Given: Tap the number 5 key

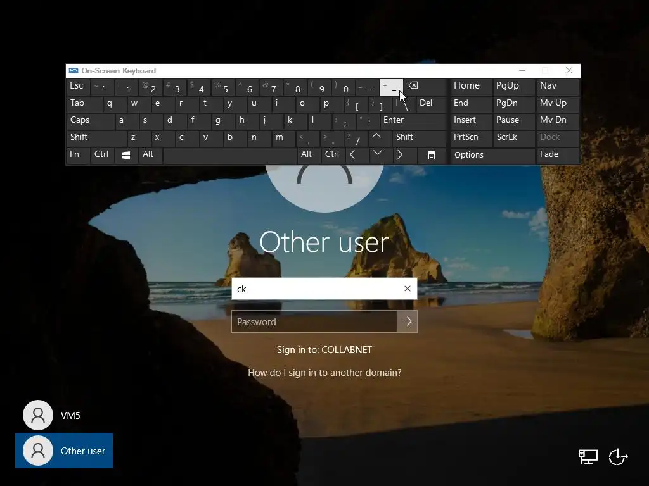Looking at the screenshot, I should pos(222,87).
